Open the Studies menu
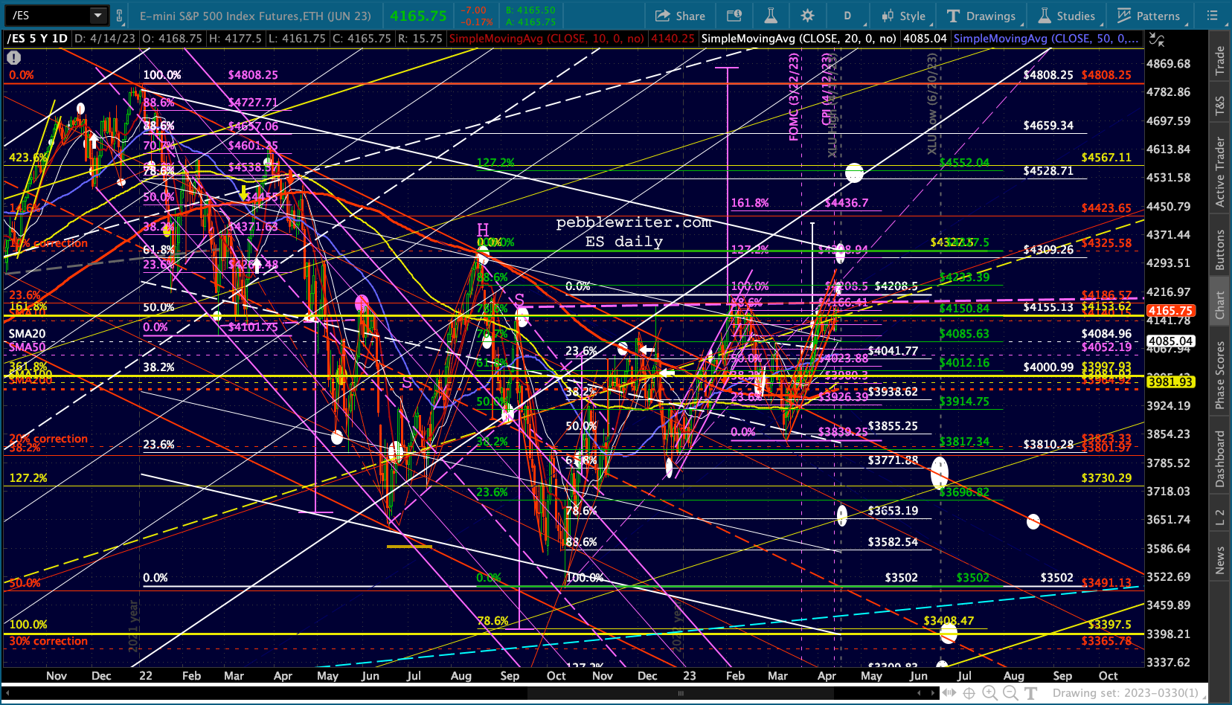The width and height of the screenshot is (1232, 705). [x=1067, y=16]
